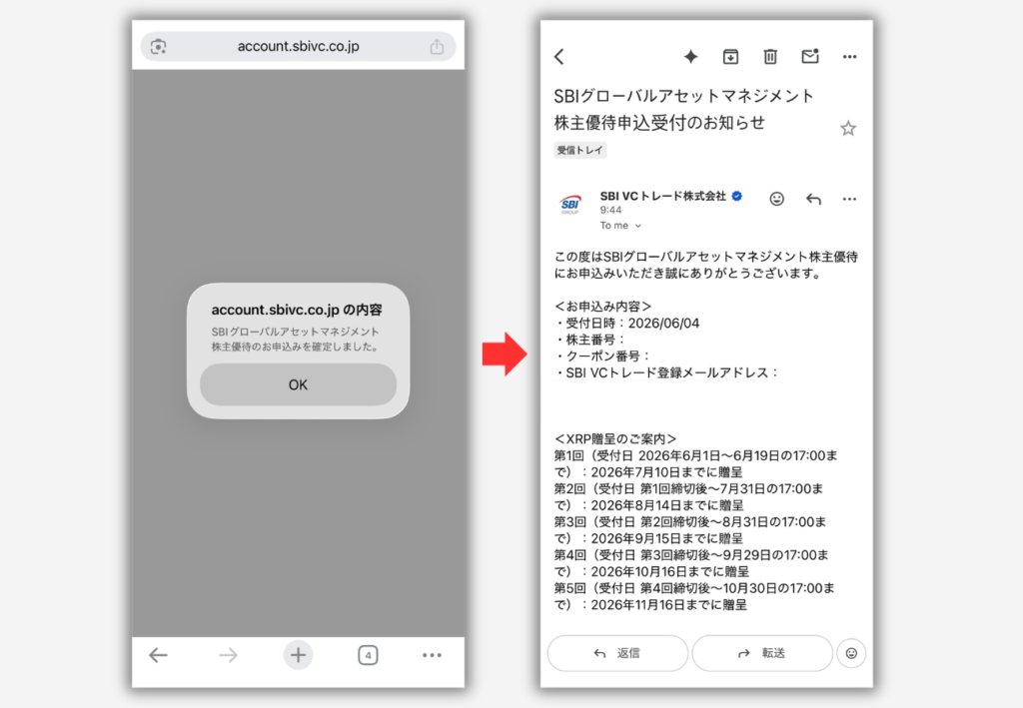Return to inbox with mail back chevron
Image resolution: width=1023 pixels, height=708 pixels.
559,57
